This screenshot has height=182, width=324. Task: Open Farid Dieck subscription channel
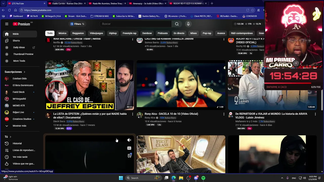tap(20, 92)
